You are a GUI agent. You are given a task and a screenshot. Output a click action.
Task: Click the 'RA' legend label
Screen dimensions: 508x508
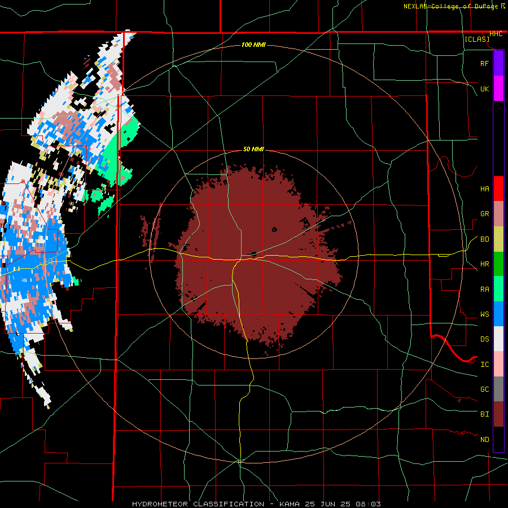[484, 290]
